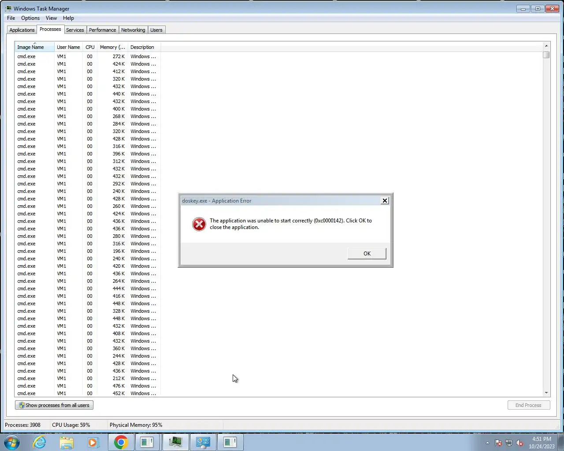Switch to the Users tab
This screenshot has width=564, height=451.
pos(156,30)
